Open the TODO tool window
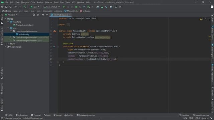Screen dimensions: 214x120 [x=9, y=115]
